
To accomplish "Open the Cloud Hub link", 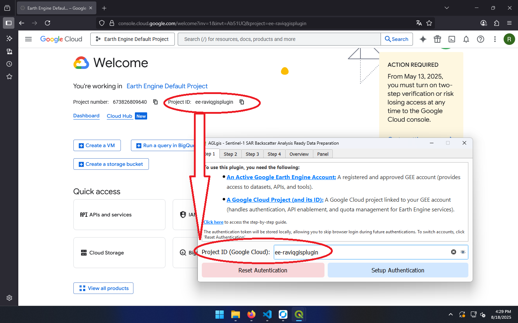I will 119,116.
